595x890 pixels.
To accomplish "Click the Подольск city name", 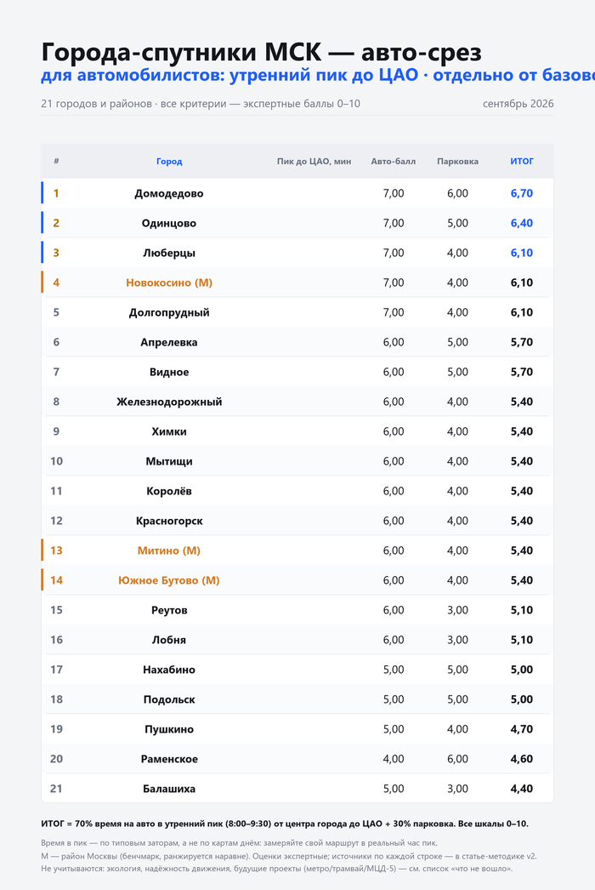I will coord(169,699).
